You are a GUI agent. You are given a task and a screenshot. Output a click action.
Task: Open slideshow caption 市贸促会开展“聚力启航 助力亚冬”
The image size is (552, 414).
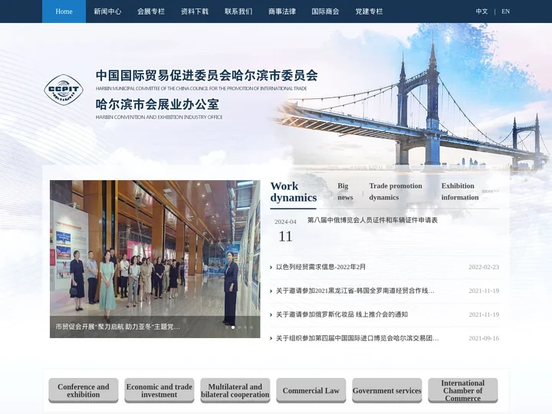(x=117, y=327)
